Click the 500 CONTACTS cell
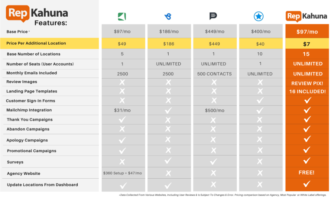Image resolution: width=331 pixels, height=197 pixels. coord(214,74)
